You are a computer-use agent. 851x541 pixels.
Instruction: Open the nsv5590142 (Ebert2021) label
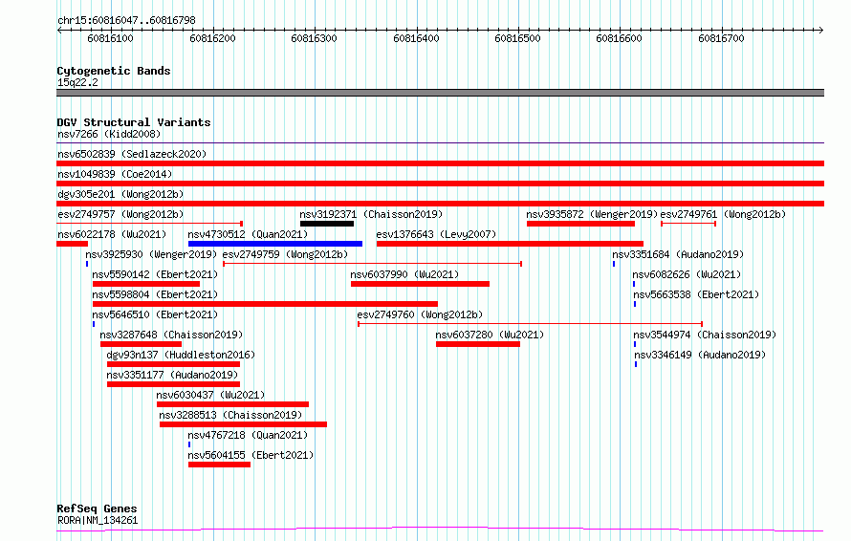click(155, 274)
